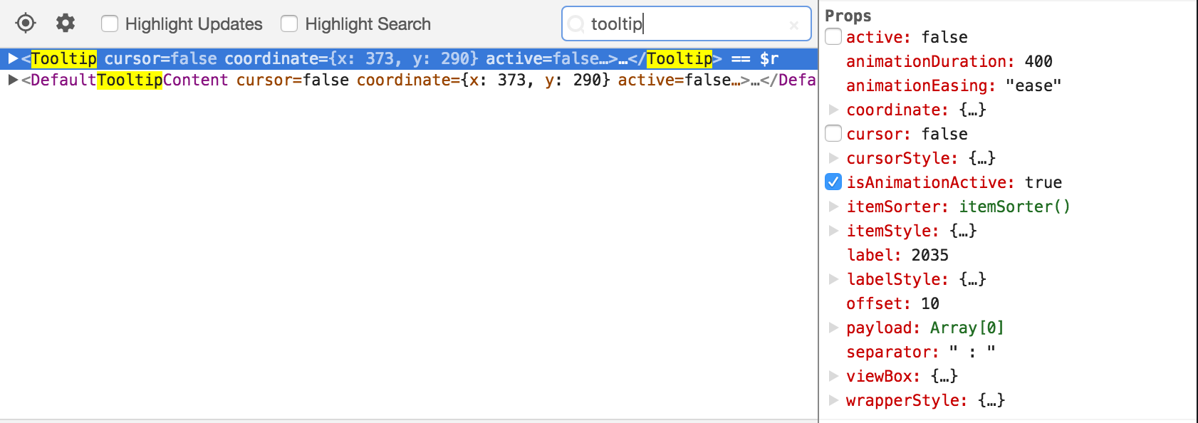
Task: Click the Highlight Updates label
Action: click(194, 24)
